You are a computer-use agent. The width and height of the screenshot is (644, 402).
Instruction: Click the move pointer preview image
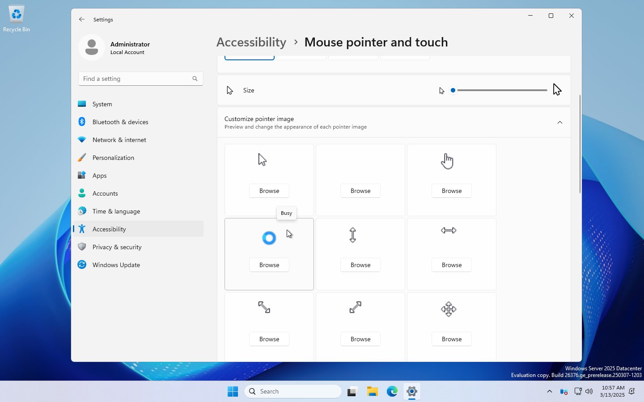(x=449, y=309)
